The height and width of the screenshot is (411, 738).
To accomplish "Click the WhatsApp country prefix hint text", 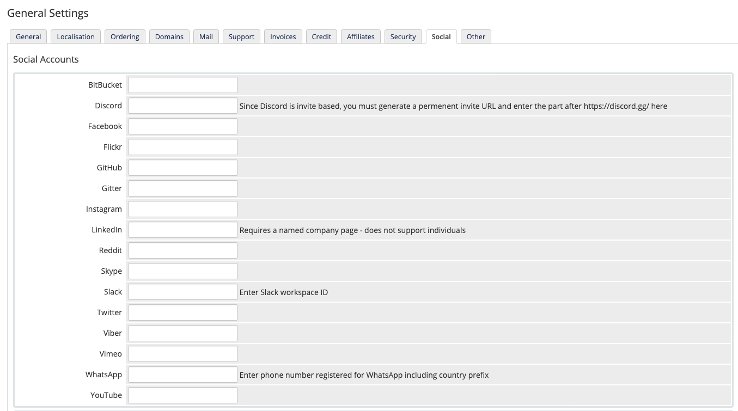I will (x=364, y=375).
